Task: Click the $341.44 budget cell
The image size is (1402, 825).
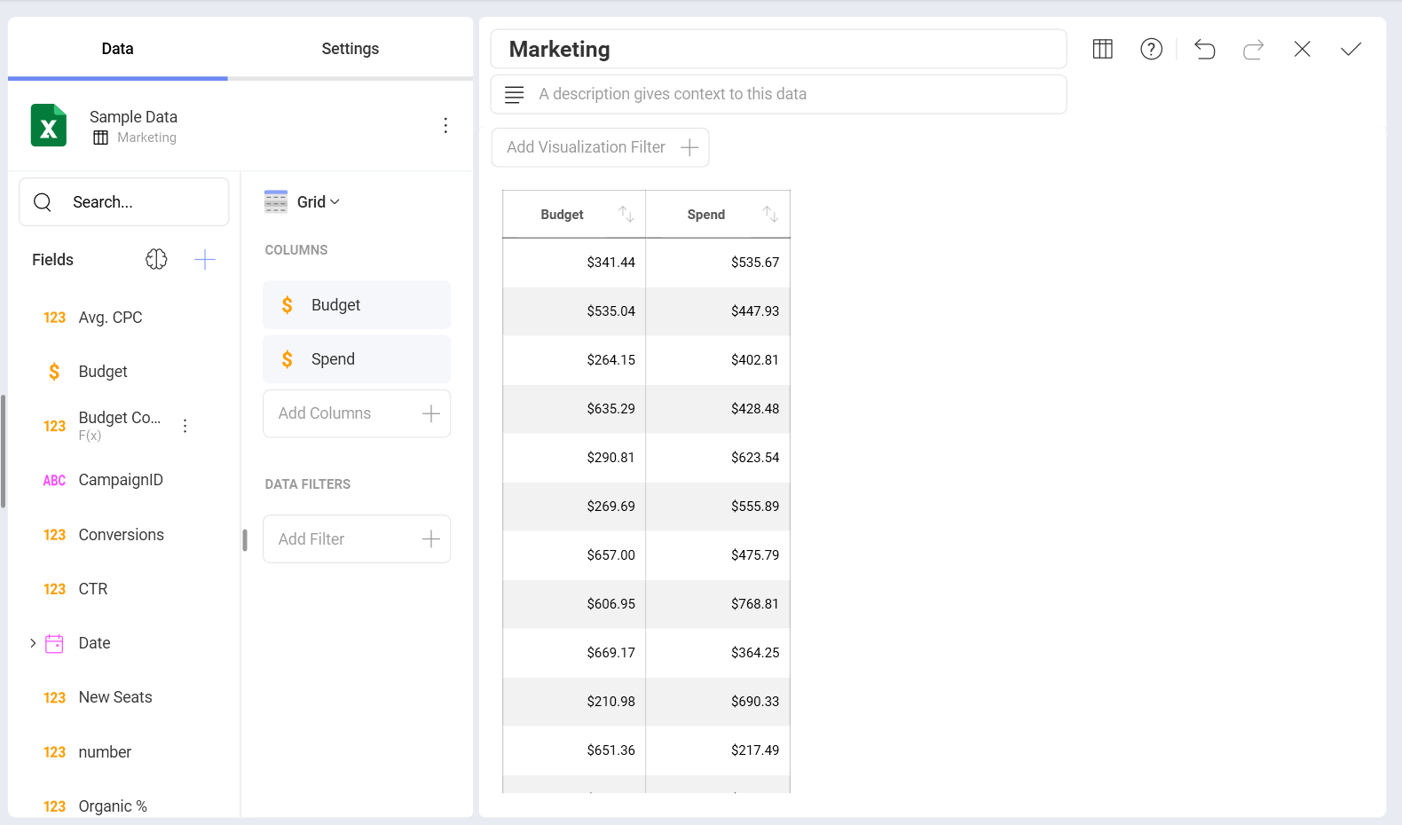Action: pos(574,263)
